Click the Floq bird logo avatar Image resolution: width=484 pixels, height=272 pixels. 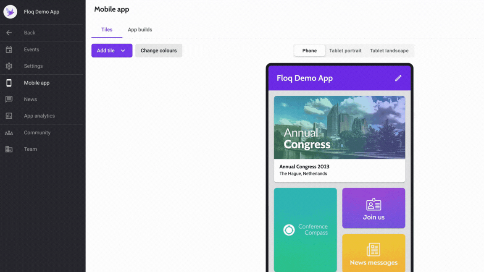point(10,12)
